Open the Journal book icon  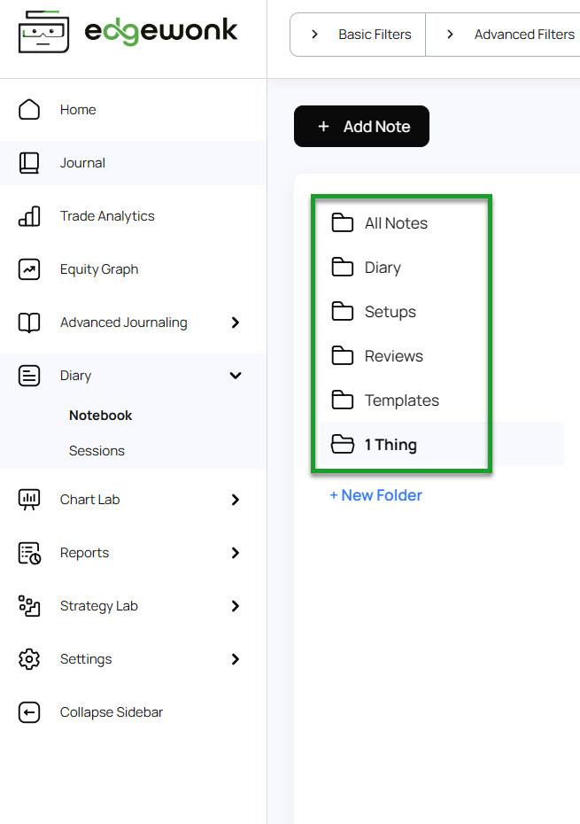pyautogui.click(x=29, y=163)
